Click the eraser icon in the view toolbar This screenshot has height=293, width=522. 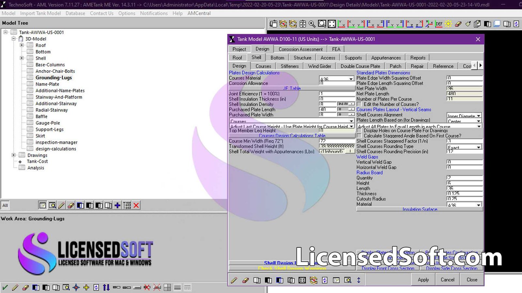click(458, 24)
